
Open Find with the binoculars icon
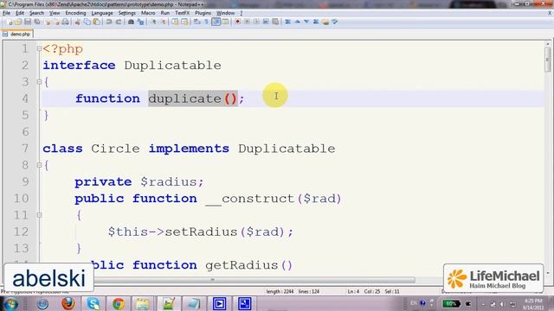131,22
